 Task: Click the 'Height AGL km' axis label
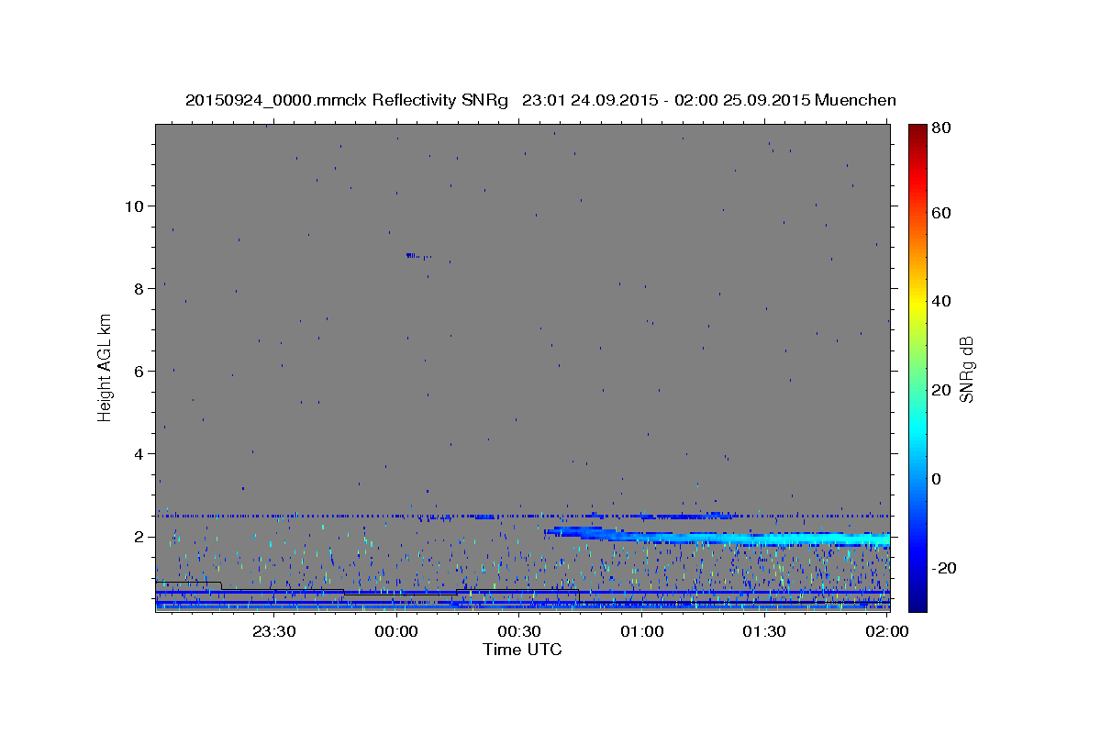(106, 368)
